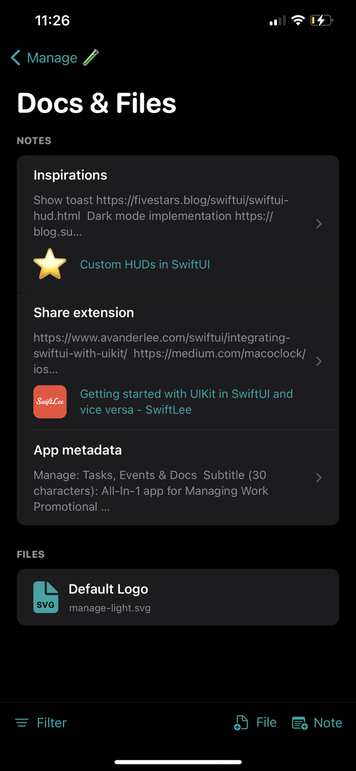Click the star icon next to Custom HUDs
Image resolution: width=356 pixels, height=771 pixels.
49,264
